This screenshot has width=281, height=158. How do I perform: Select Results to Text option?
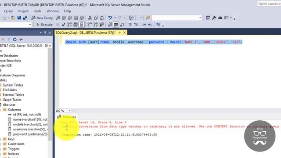pyautogui.click(x=110, y=25)
